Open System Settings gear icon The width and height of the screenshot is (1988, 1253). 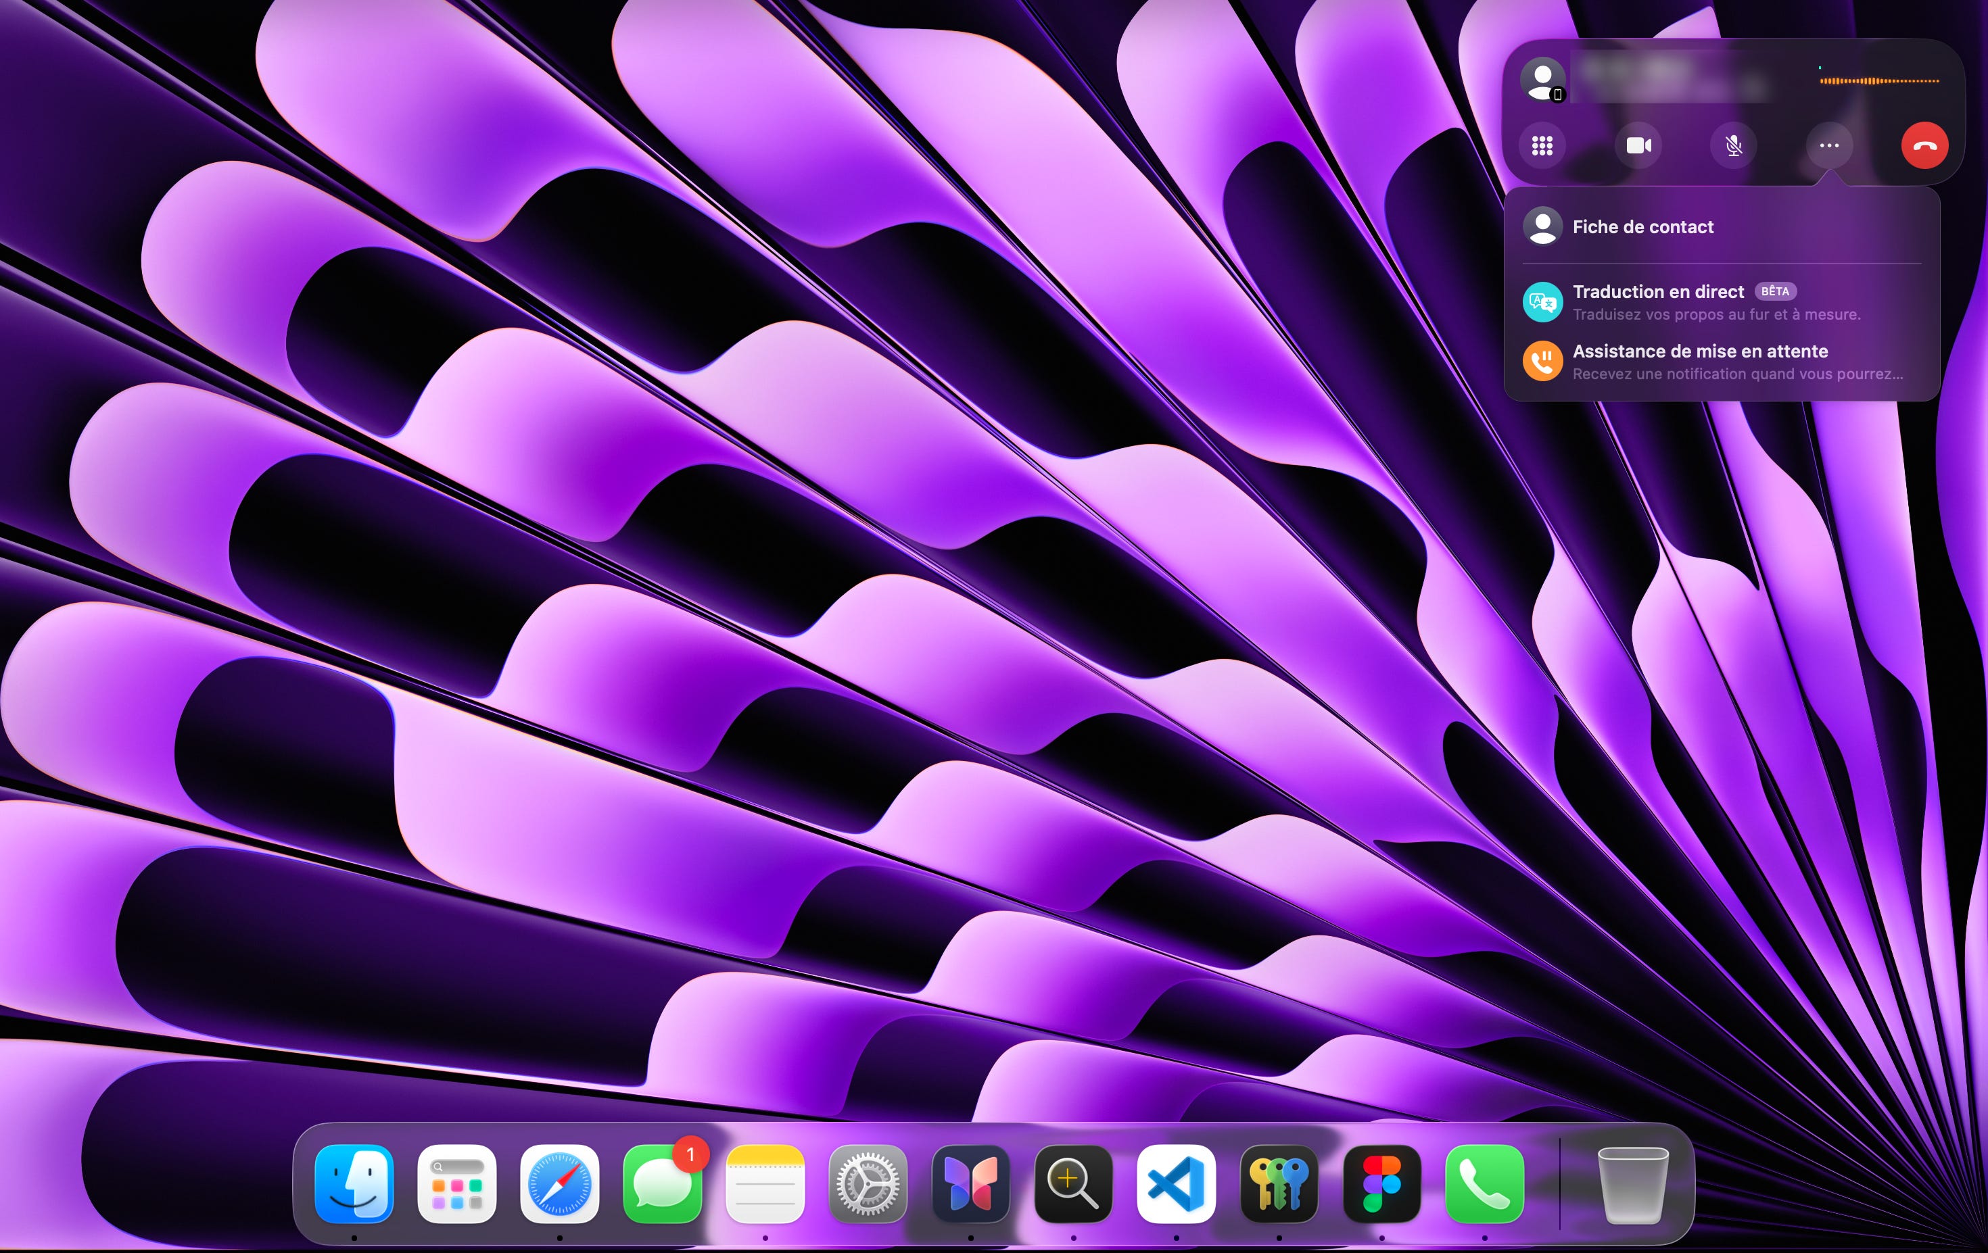click(868, 1183)
